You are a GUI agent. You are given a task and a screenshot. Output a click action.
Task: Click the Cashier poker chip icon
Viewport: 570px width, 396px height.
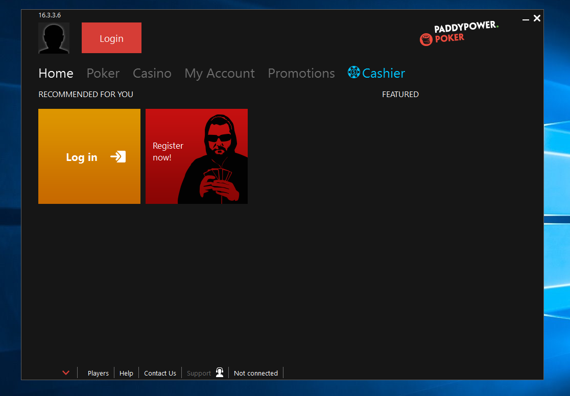[354, 72]
